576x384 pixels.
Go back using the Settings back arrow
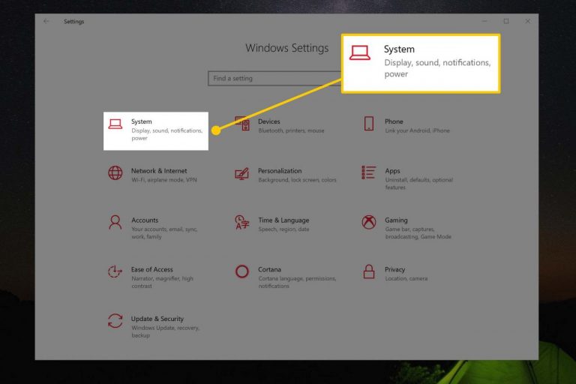(x=46, y=21)
